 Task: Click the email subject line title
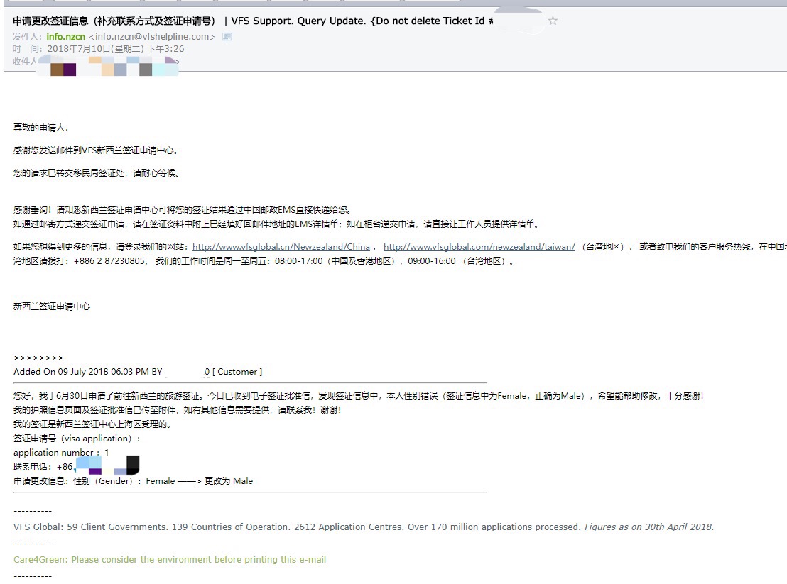tap(249, 21)
